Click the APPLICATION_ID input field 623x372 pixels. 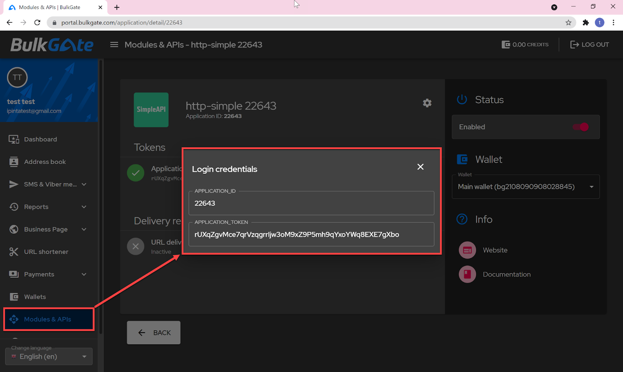(311, 203)
